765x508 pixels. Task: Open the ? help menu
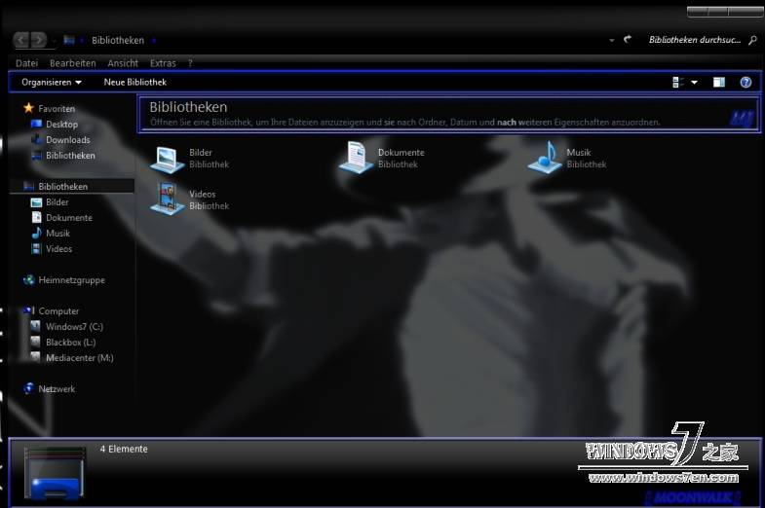[x=190, y=63]
